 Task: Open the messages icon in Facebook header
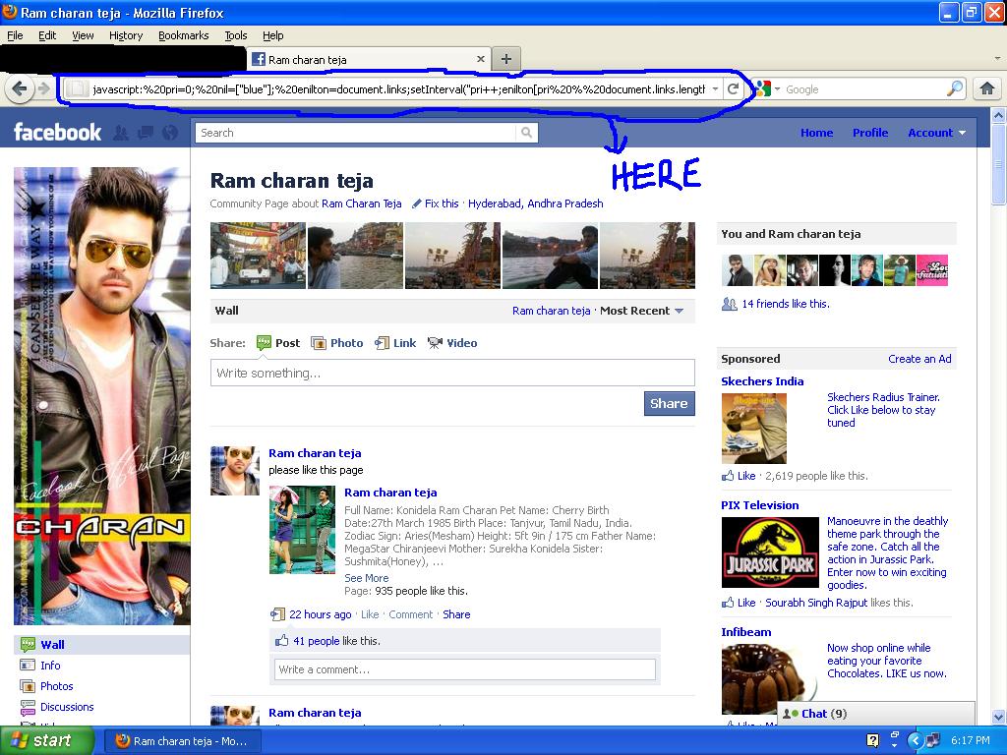pos(146,133)
